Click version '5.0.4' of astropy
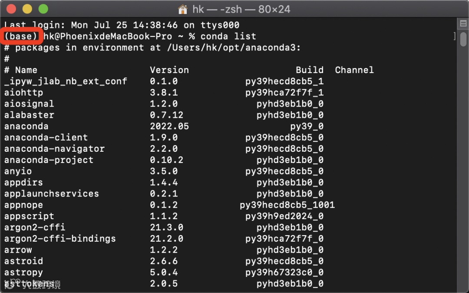Screen dimensions: 469x293 tap(164, 272)
